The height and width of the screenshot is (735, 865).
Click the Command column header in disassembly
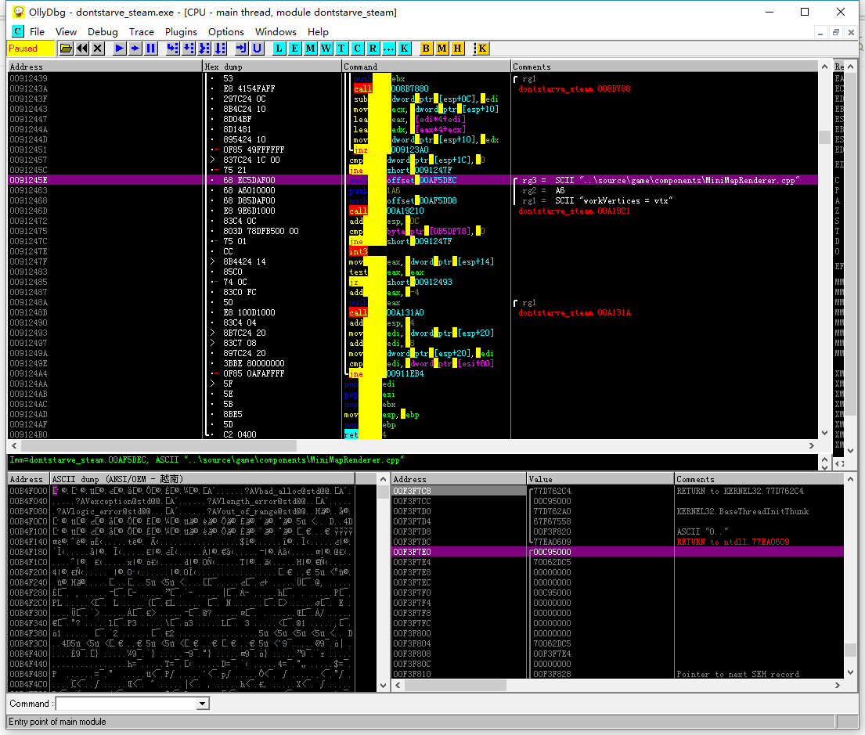tap(426, 67)
